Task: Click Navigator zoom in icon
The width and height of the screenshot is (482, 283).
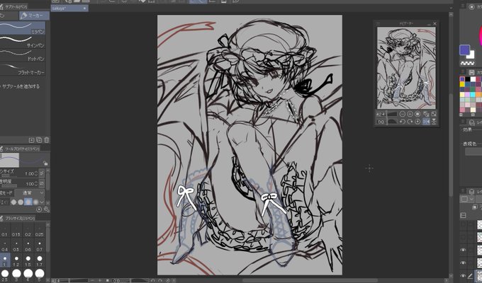Action: (x=410, y=114)
